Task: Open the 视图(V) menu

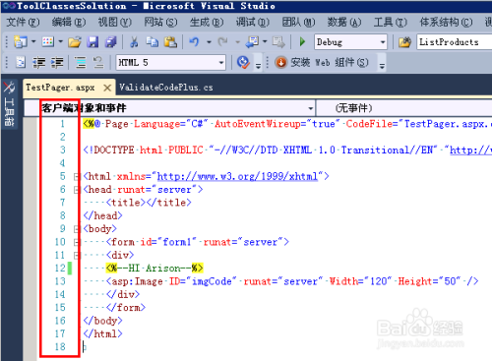Action: (114, 23)
